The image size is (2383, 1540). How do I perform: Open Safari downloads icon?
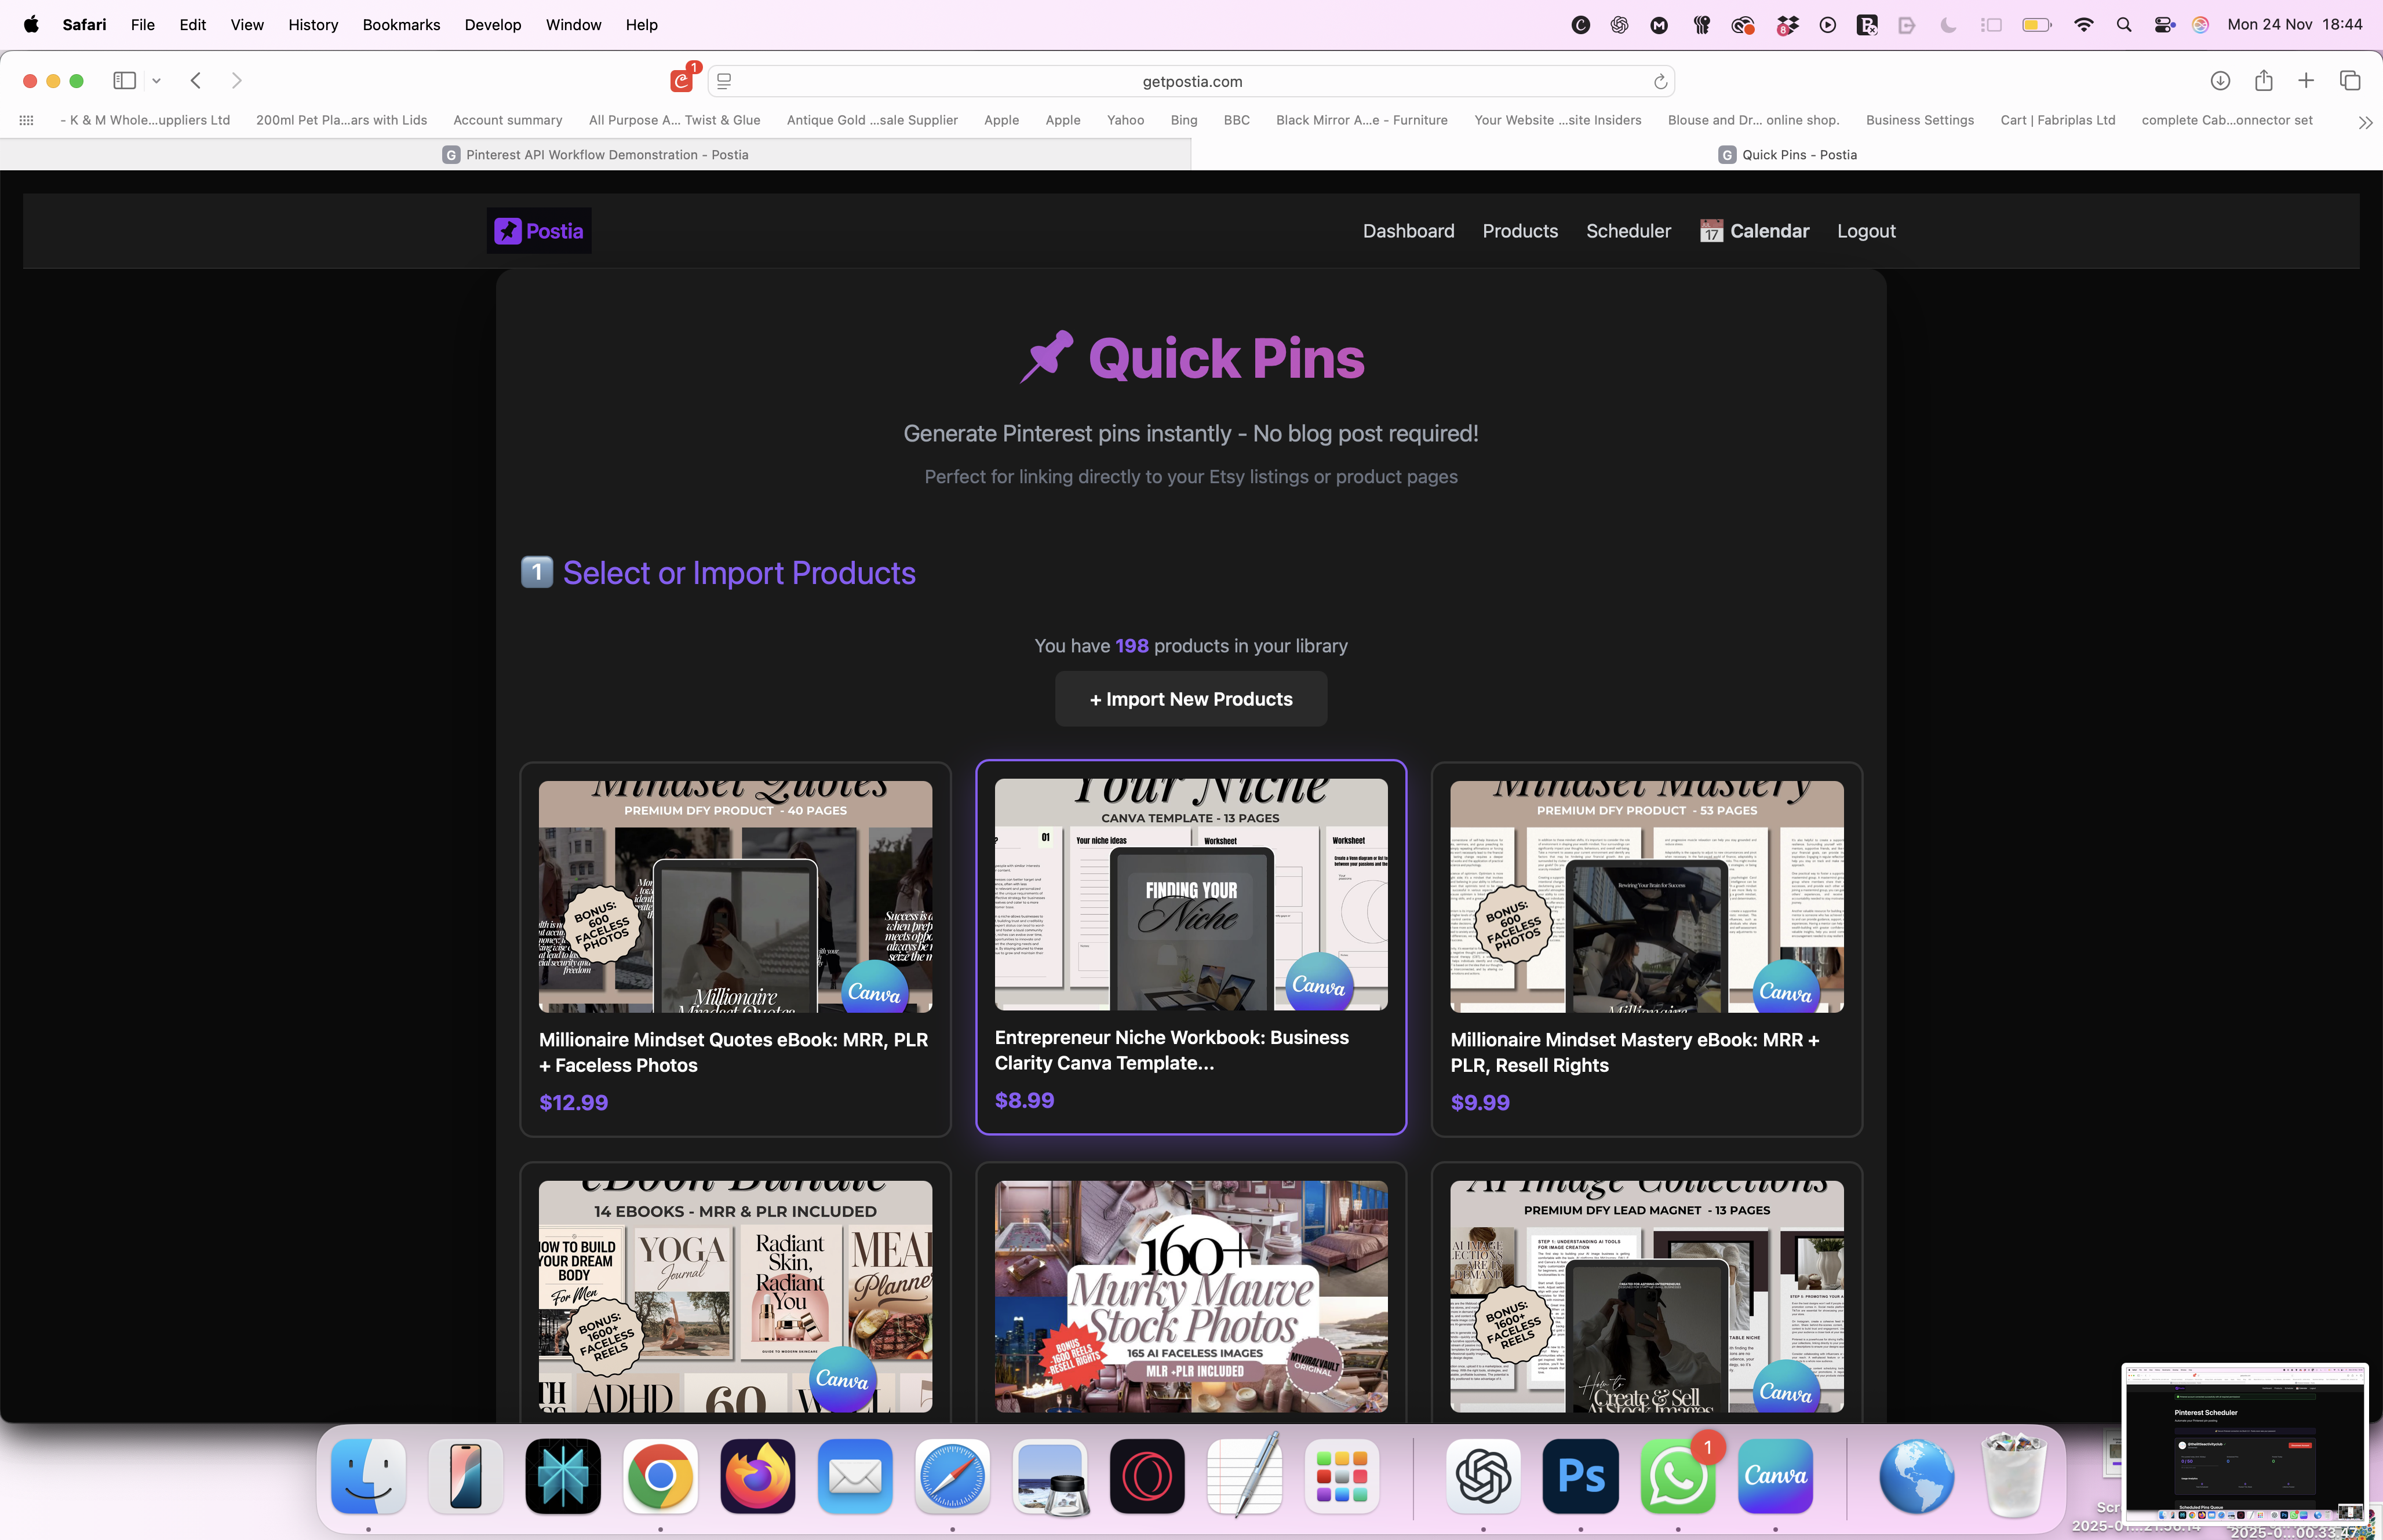pyautogui.click(x=2220, y=81)
